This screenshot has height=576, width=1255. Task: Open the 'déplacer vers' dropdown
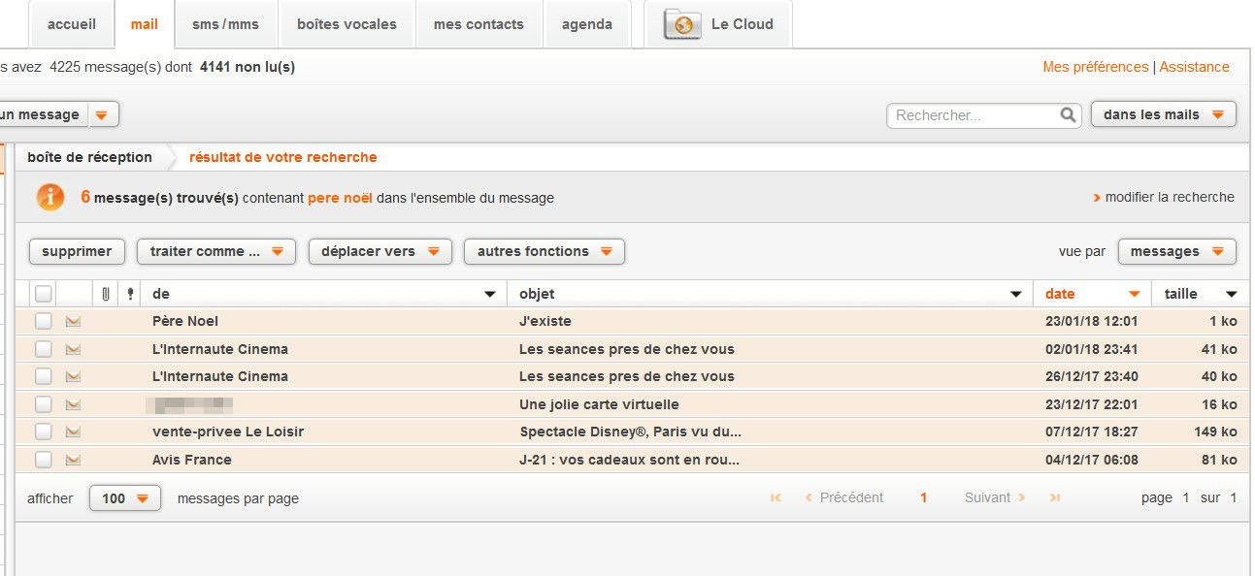(380, 251)
